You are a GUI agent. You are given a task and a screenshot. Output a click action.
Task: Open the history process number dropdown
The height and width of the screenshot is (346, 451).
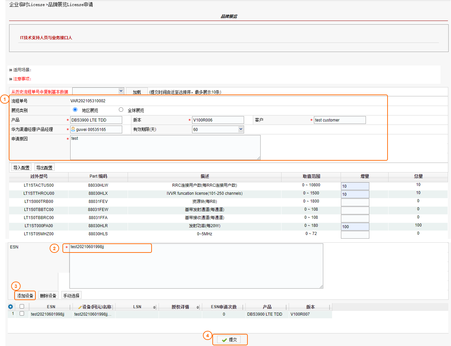coord(98,91)
